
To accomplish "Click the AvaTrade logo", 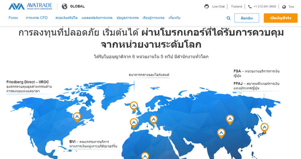I will (x=31, y=6).
